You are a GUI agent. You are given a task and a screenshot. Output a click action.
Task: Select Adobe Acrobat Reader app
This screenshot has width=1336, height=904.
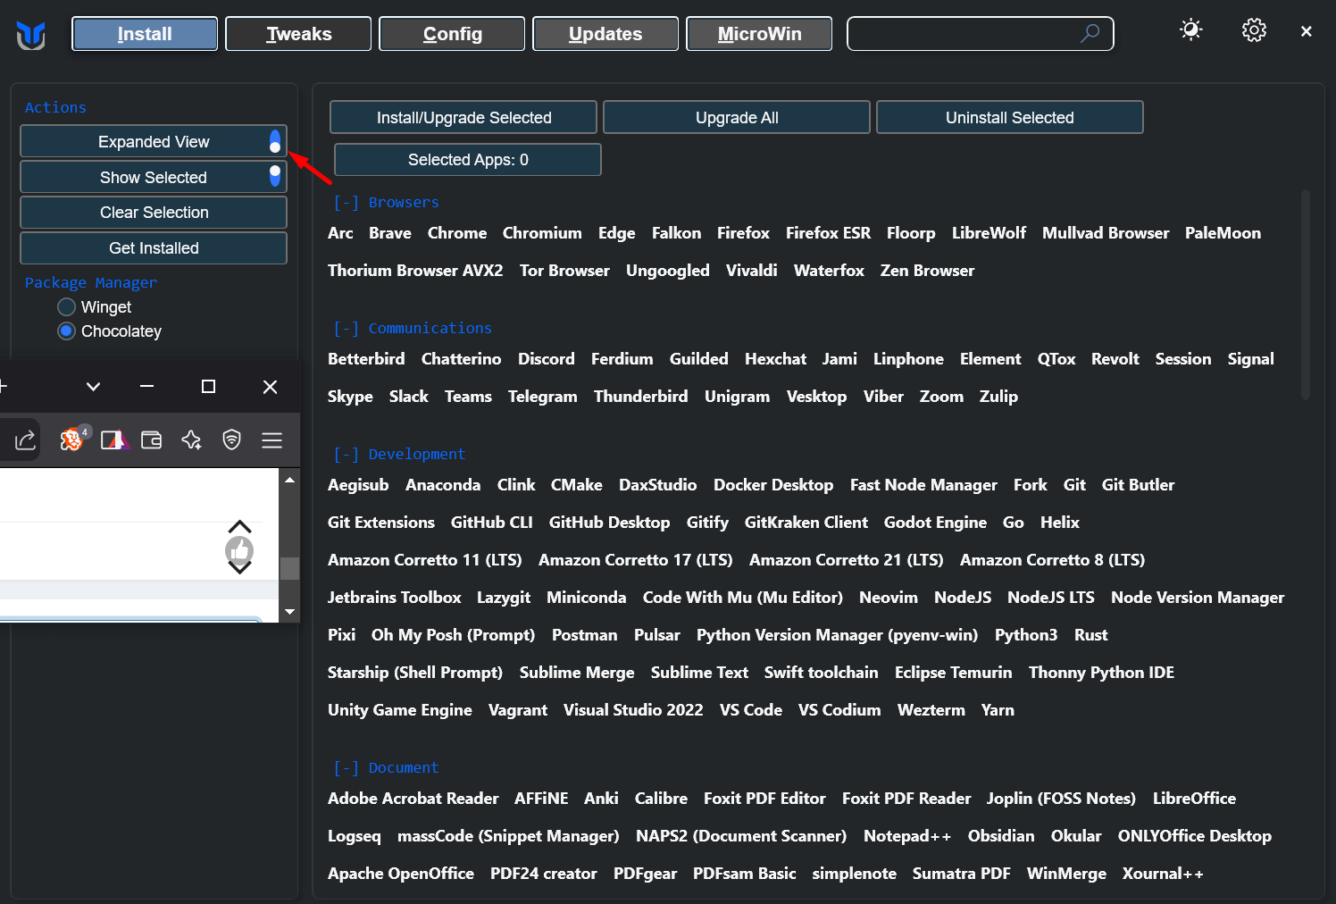pyautogui.click(x=413, y=799)
